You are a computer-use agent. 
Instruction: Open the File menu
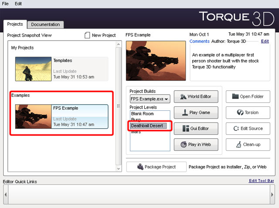(x=6, y=3)
